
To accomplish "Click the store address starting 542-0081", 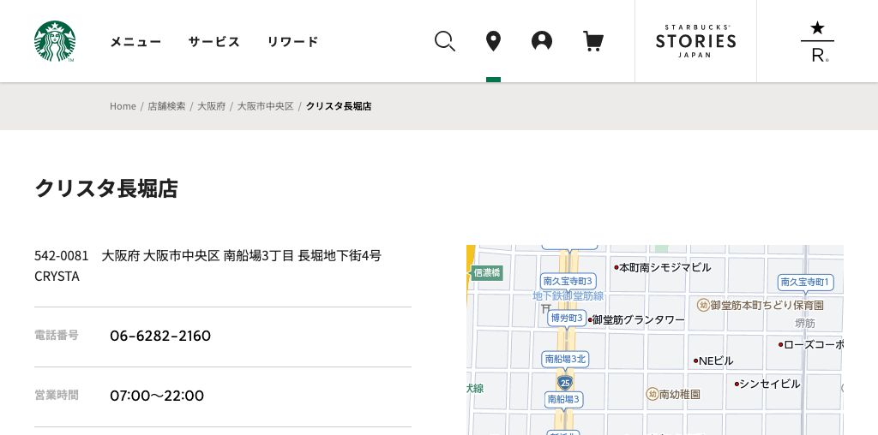I will click(207, 265).
